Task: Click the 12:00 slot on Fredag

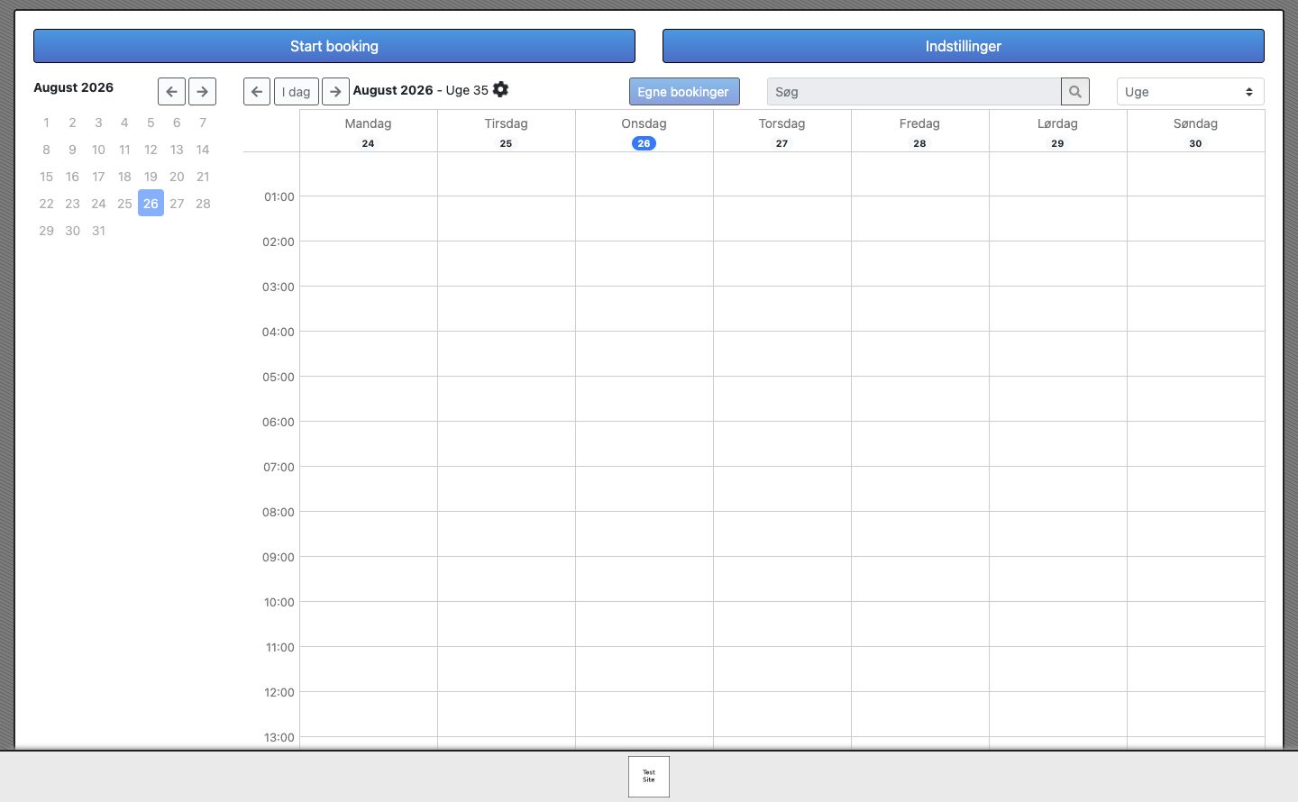Action: point(919,715)
